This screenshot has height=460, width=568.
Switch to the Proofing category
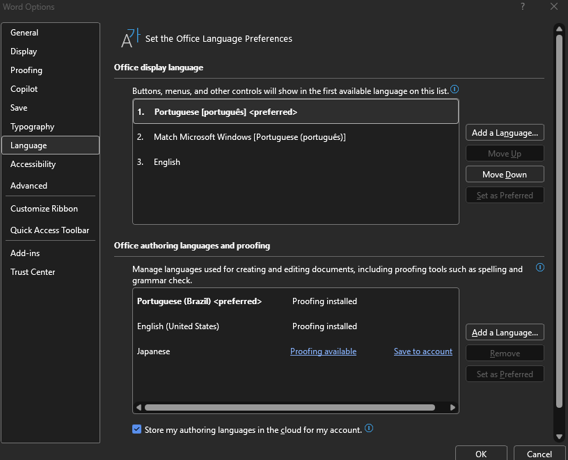(x=51, y=70)
